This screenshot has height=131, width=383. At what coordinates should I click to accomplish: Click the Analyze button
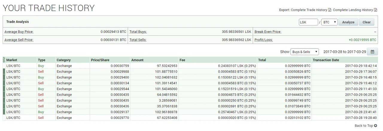click(348, 22)
